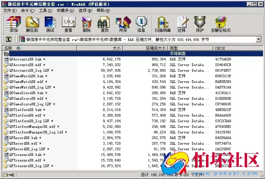The width and height of the screenshot is (265, 179).
Task: Click size value 8,214,016
Action: click(112, 110)
